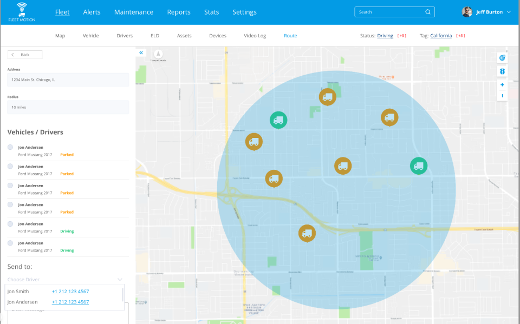The height and width of the screenshot is (324, 520).
Task: Zoom in with the plus map button
Action: click(x=502, y=85)
